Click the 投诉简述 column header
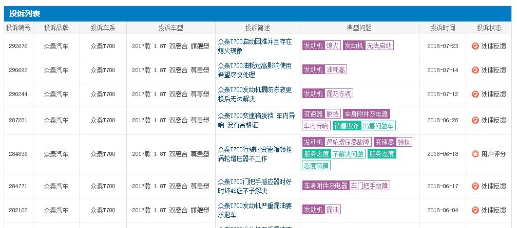The image size is (517, 228). tap(258, 28)
